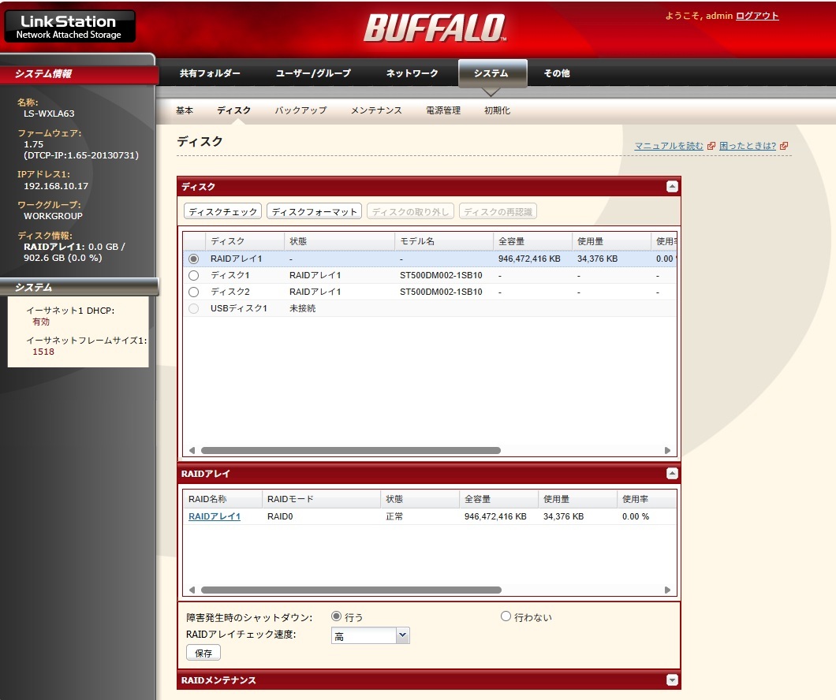
Task: Switch to the ディスク sub-tab
Action: (233, 110)
